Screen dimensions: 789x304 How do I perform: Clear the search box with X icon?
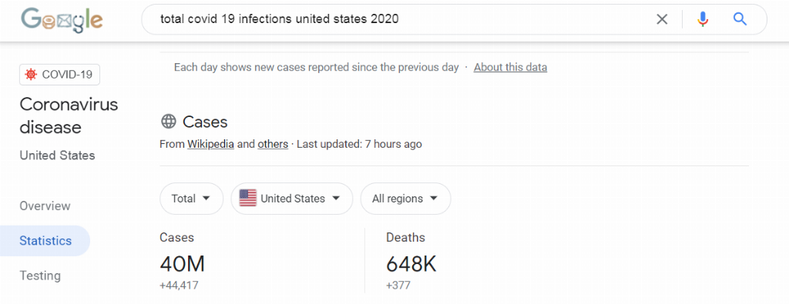coord(662,19)
